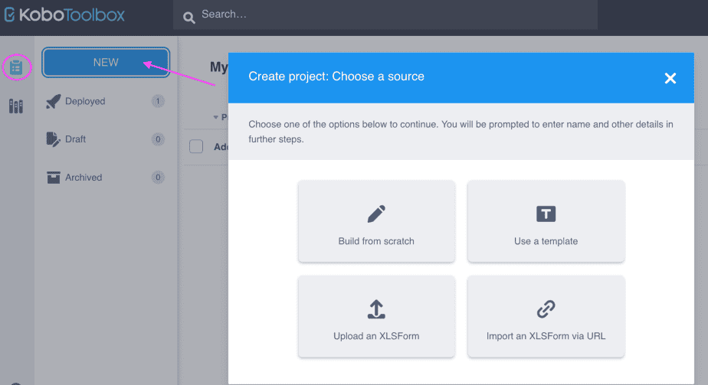Click the Draft pencil-document icon

coord(53,139)
